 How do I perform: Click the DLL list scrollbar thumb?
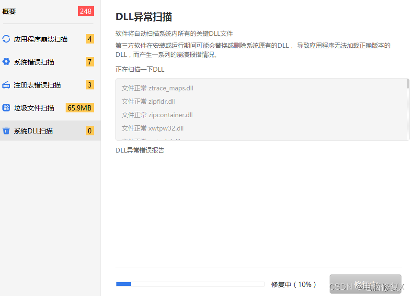click(x=408, y=84)
